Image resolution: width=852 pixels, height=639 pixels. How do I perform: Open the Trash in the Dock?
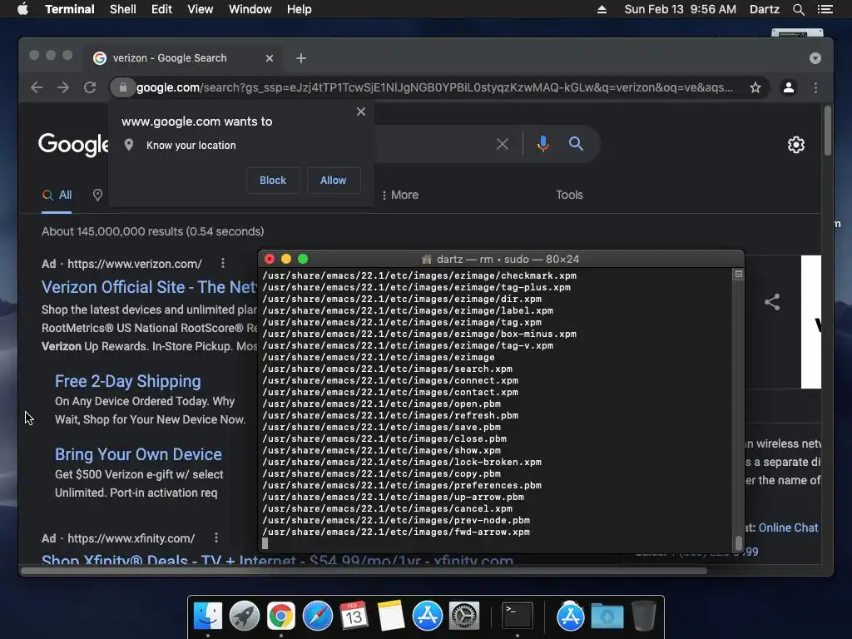pos(644,616)
